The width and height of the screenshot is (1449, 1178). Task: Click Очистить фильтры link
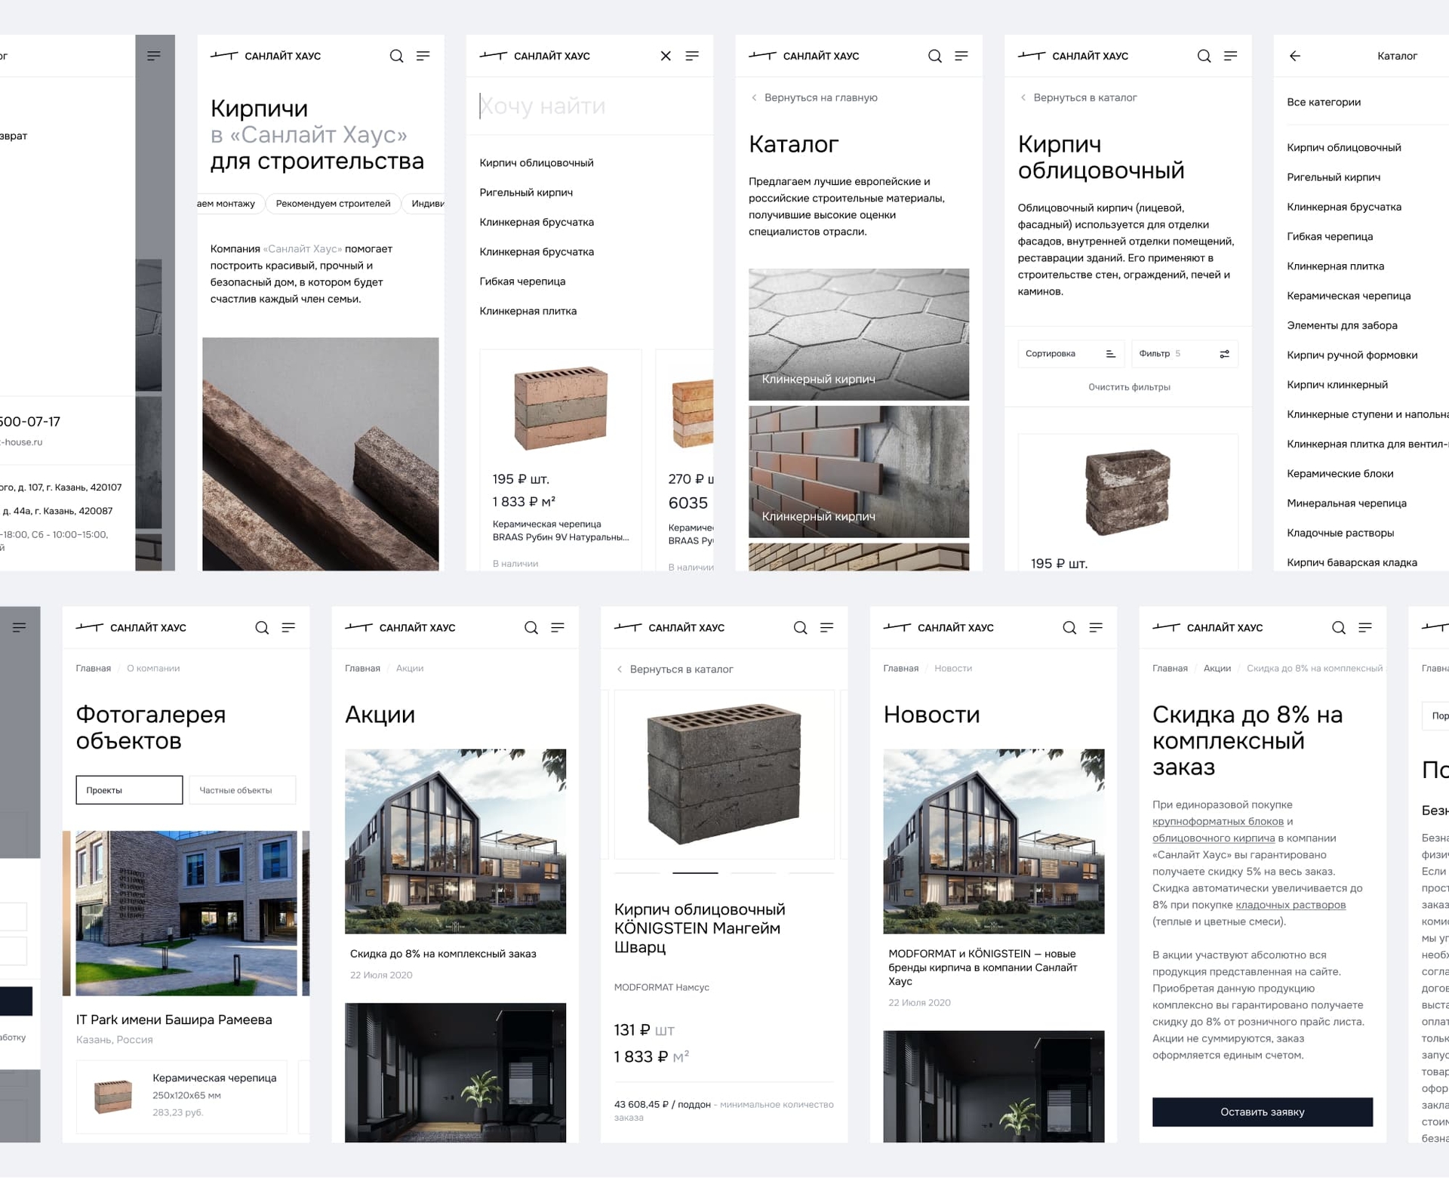click(1129, 387)
